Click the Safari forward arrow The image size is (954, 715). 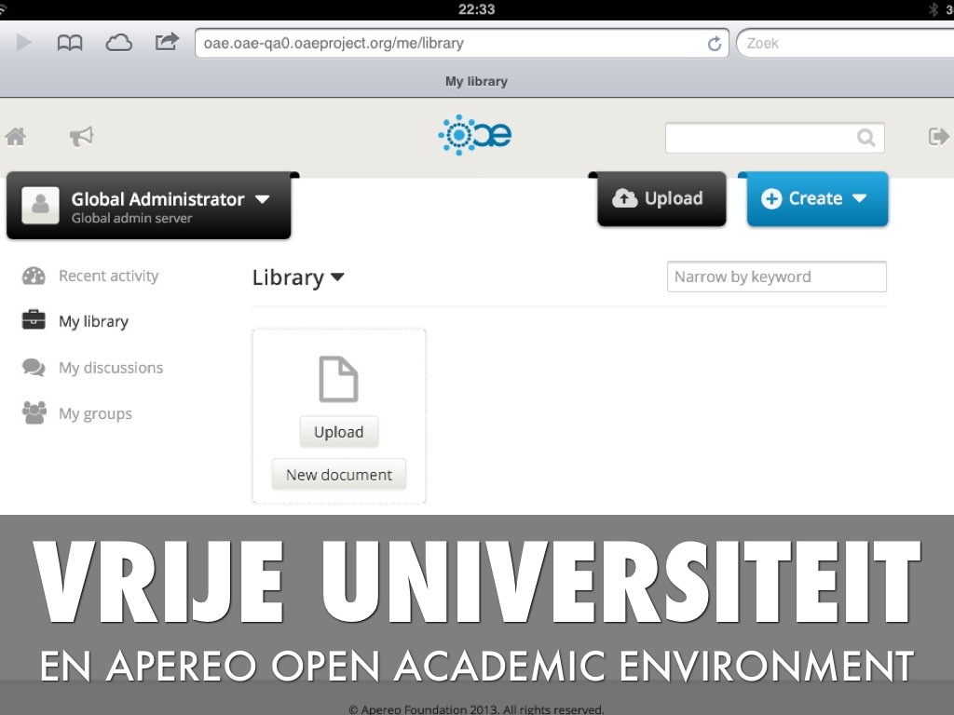pyautogui.click(x=24, y=43)
